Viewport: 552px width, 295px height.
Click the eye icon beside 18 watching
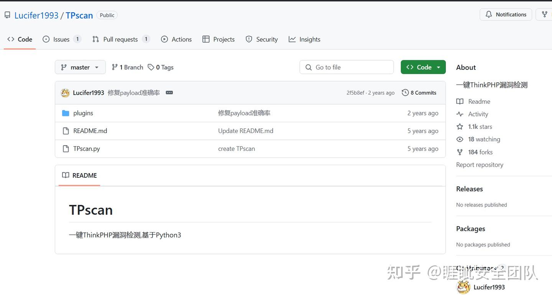(x=460, y=139)
